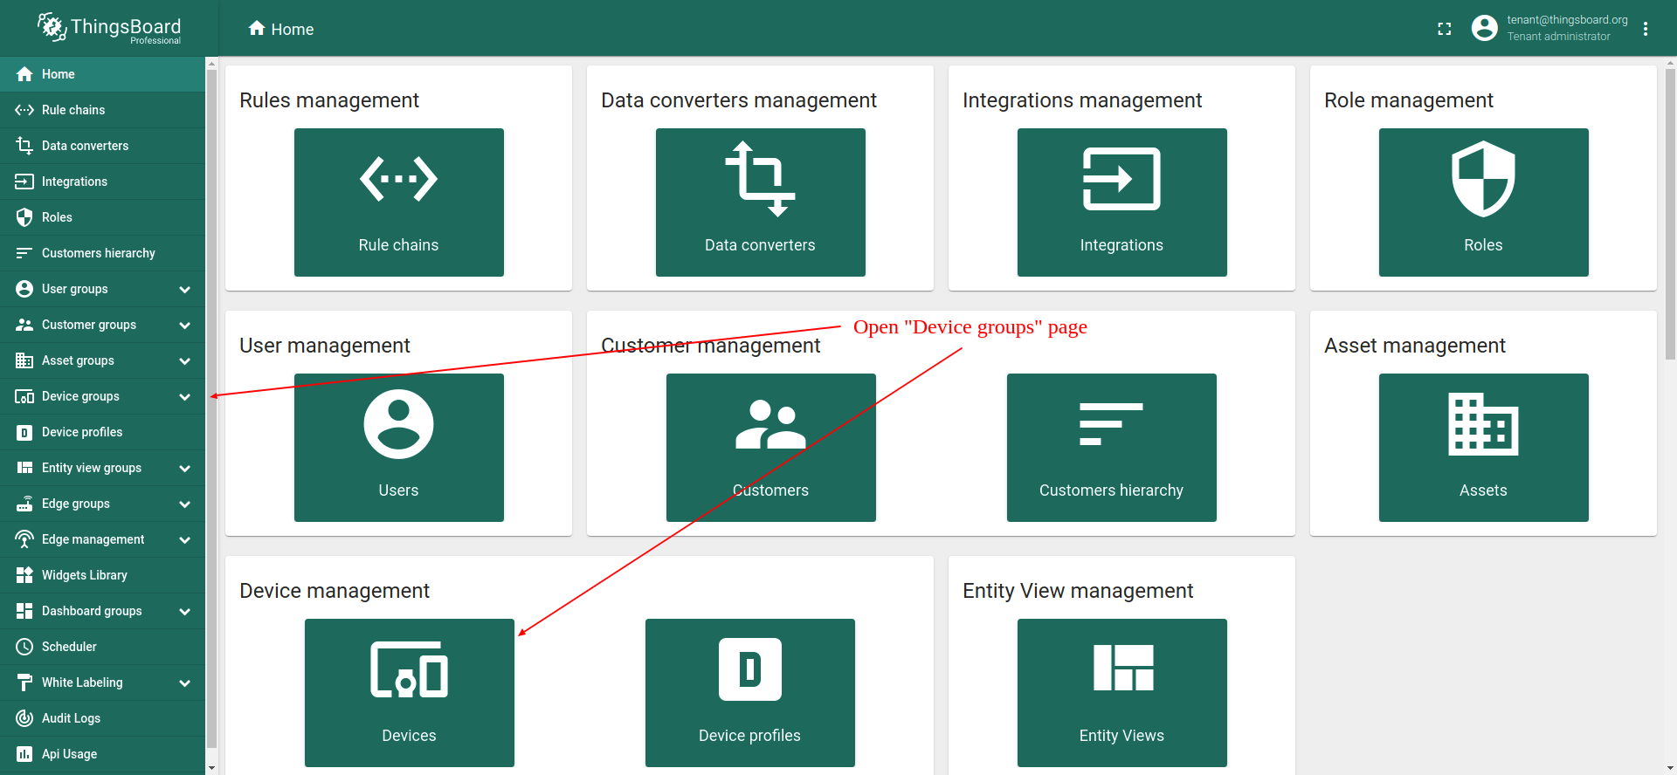
Task: Click the user avatar icon in header
Action: 1485,28
